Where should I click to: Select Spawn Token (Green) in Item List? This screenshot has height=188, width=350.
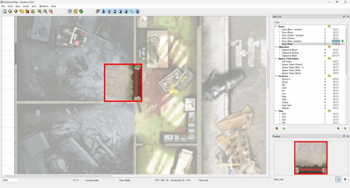click(x=292, y=65)
